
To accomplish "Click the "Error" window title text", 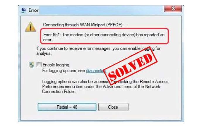I will click(x=33, y=10).
